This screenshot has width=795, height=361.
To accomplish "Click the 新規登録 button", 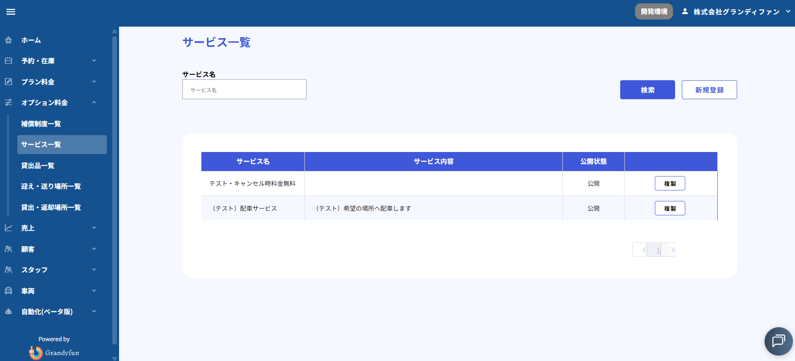I will (x=709, y=90).
